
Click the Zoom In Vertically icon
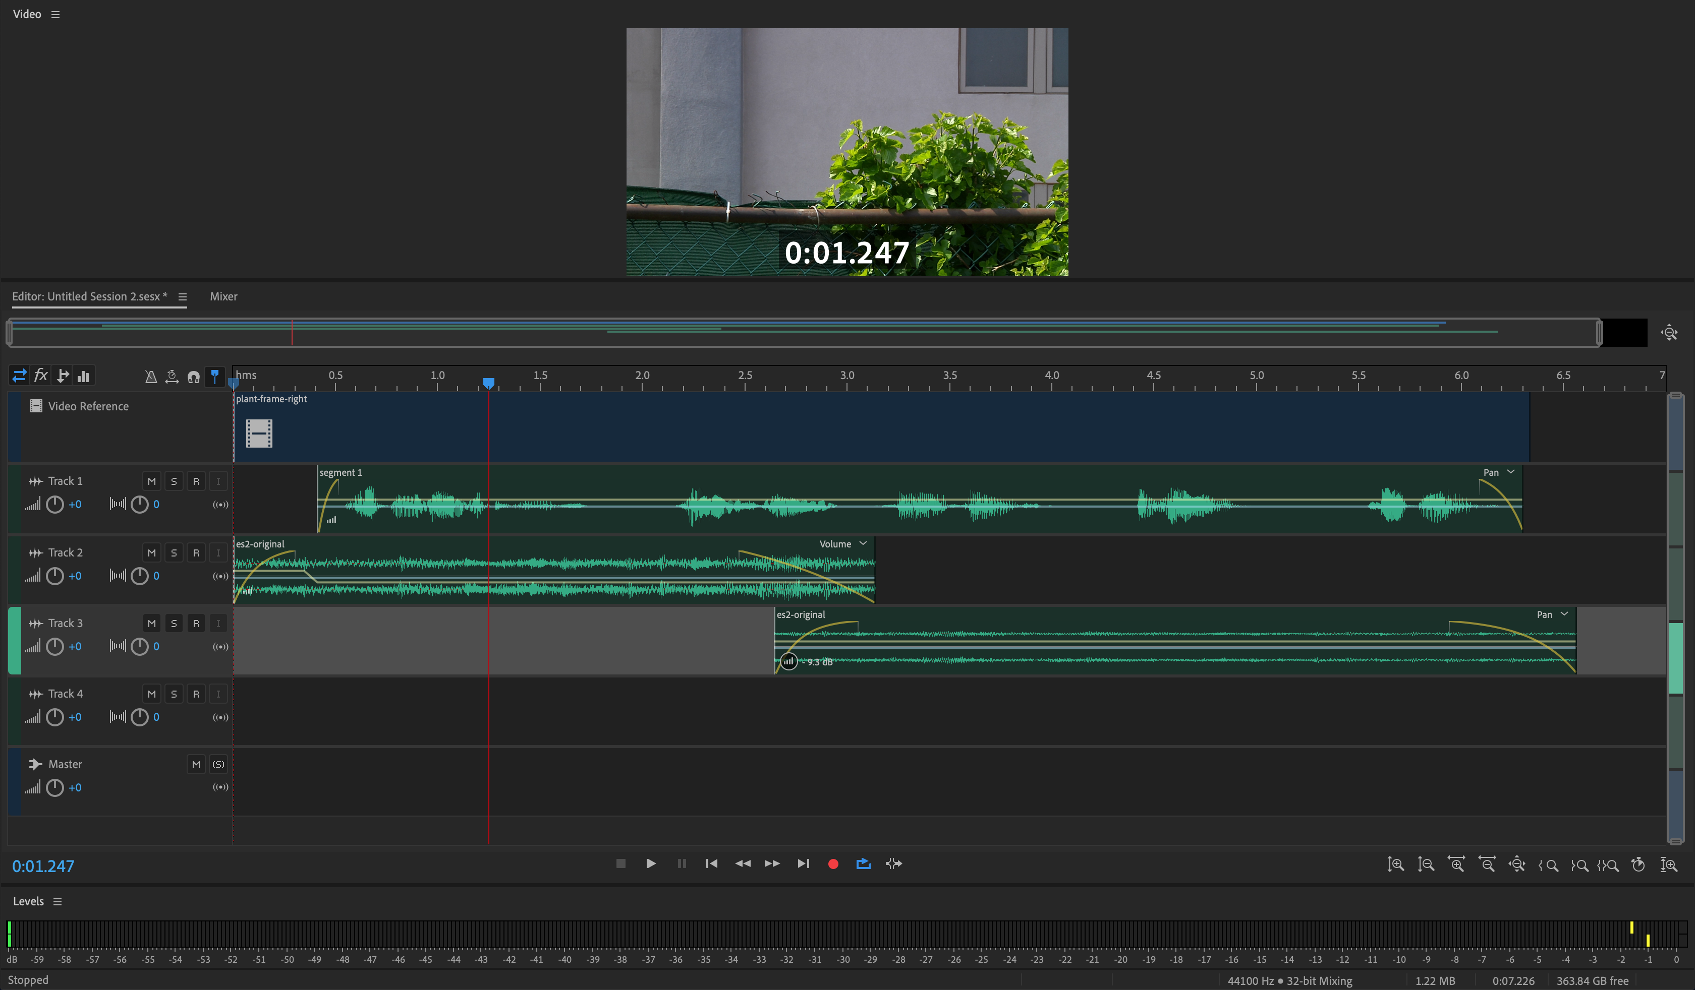[1396, 865]
